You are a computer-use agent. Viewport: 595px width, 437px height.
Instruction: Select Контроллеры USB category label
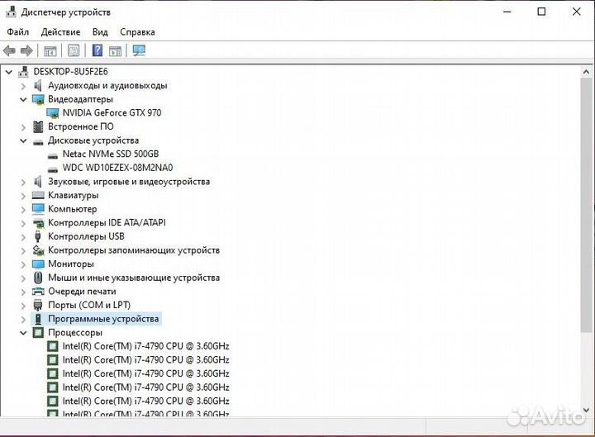[86, 236]
